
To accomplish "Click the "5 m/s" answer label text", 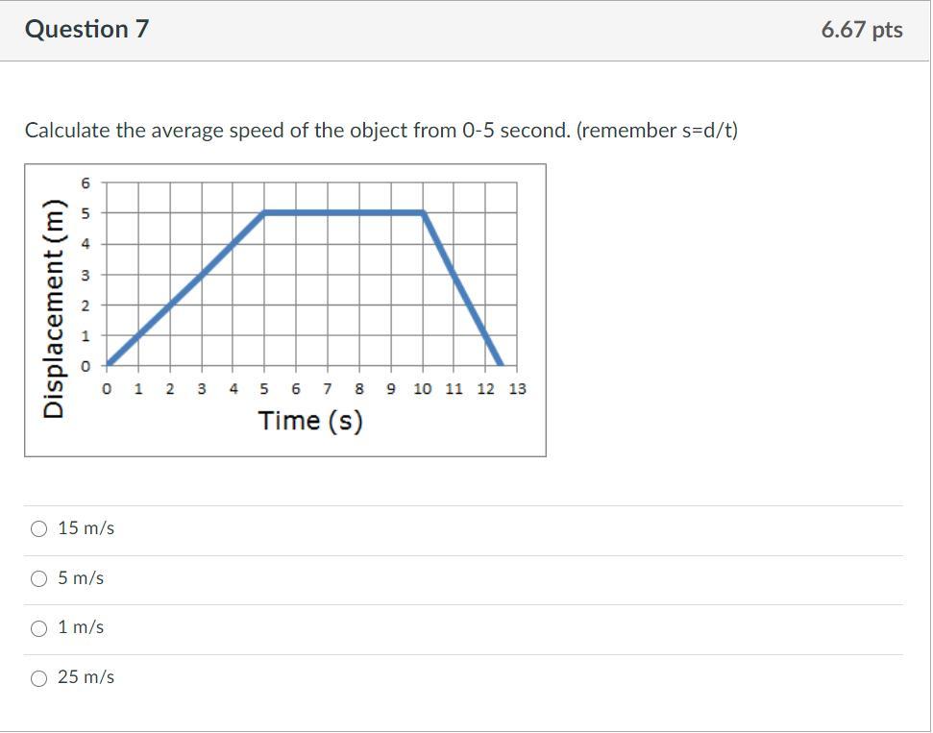I will click(81, 577).
